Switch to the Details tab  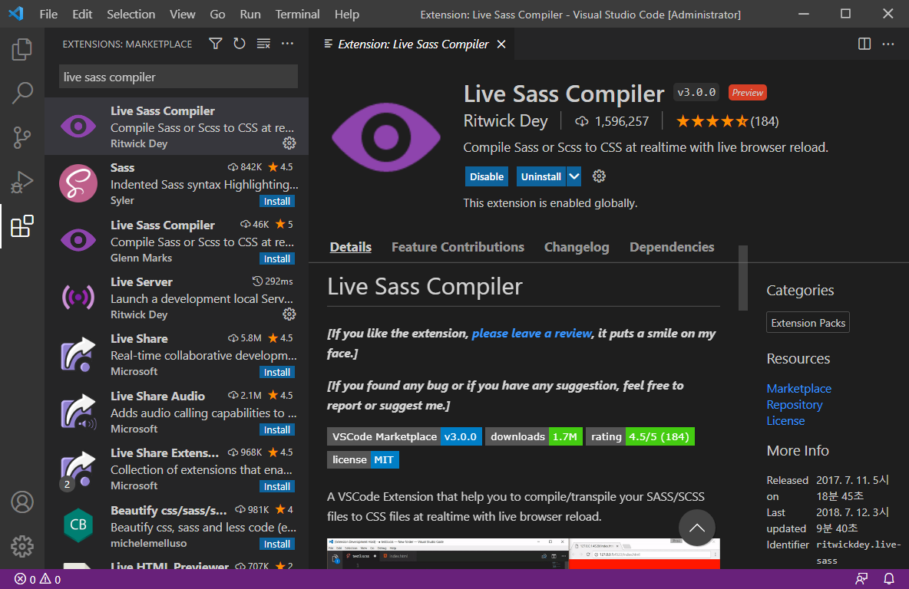351,247
